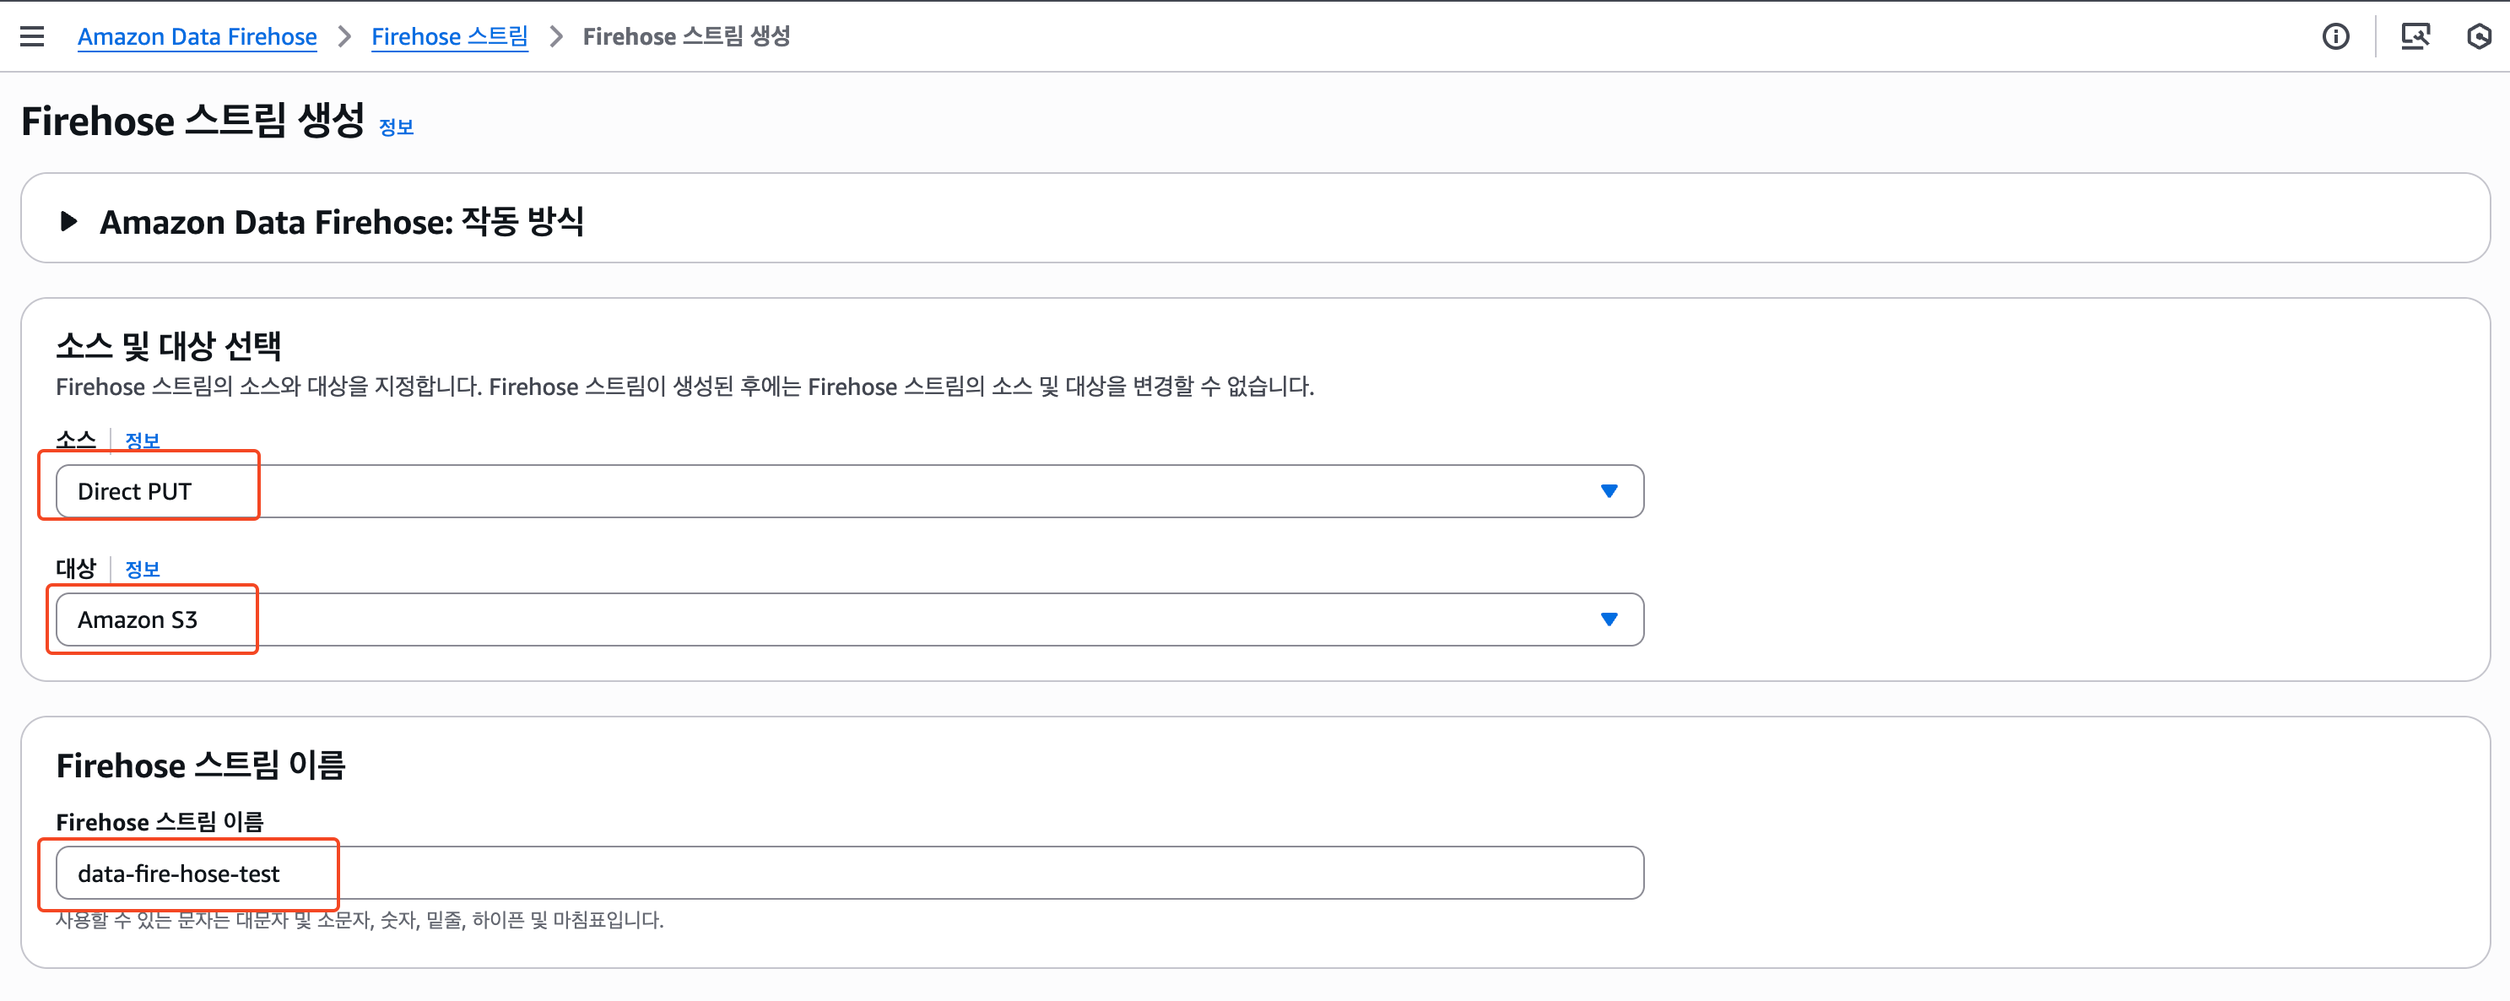The width and height of the screenshot is (2510, 1001).
Task: Click 'Amazon Data Firehose: 작동 방식' header text
Action: point(341,222)
